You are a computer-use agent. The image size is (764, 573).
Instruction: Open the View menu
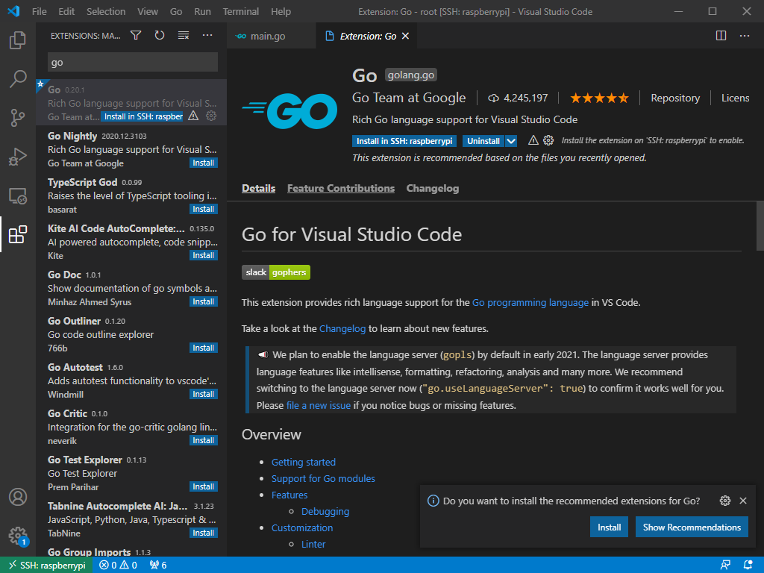(x=148, y=12)
